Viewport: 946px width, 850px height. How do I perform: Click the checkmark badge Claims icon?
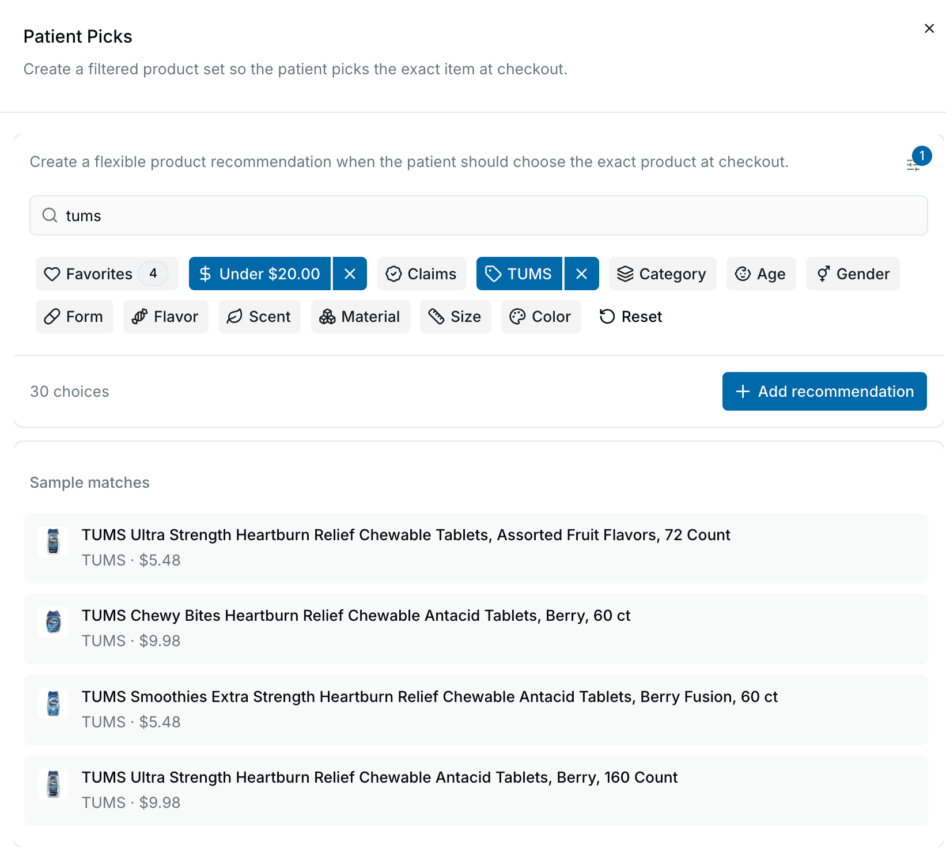(393, 274)
